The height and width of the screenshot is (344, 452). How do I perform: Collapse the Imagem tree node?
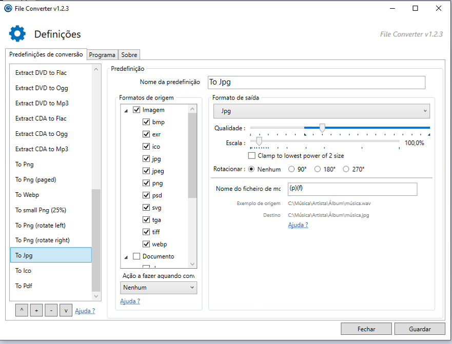coord(126,110)
